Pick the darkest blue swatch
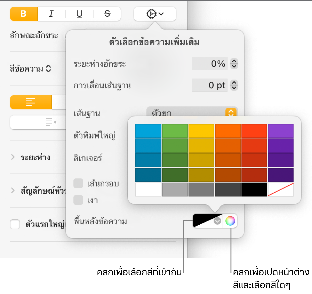This screenshot has width=312, height=294. [x=148, y=175]
